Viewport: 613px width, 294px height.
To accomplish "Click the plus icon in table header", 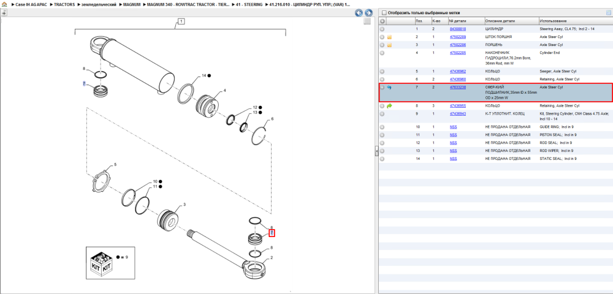I will (x=382, y=21).
